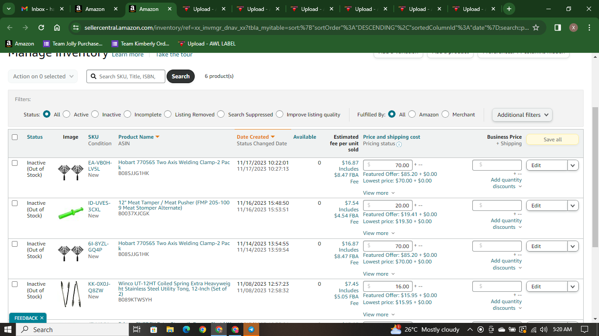Click pricing status info icon
The height and width of the screenshot is (336, 599).
coord(399,144)
